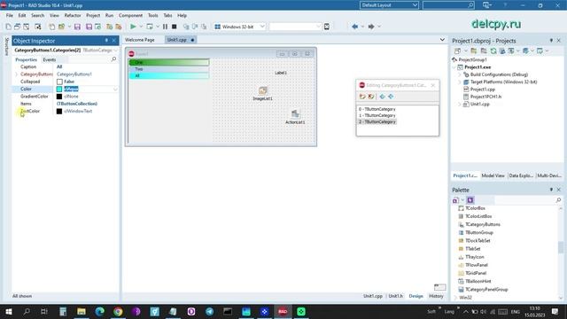Click Move Selected Up in the collection editor
The width and height of the screenshot is (567, 319).
(382, 97)
